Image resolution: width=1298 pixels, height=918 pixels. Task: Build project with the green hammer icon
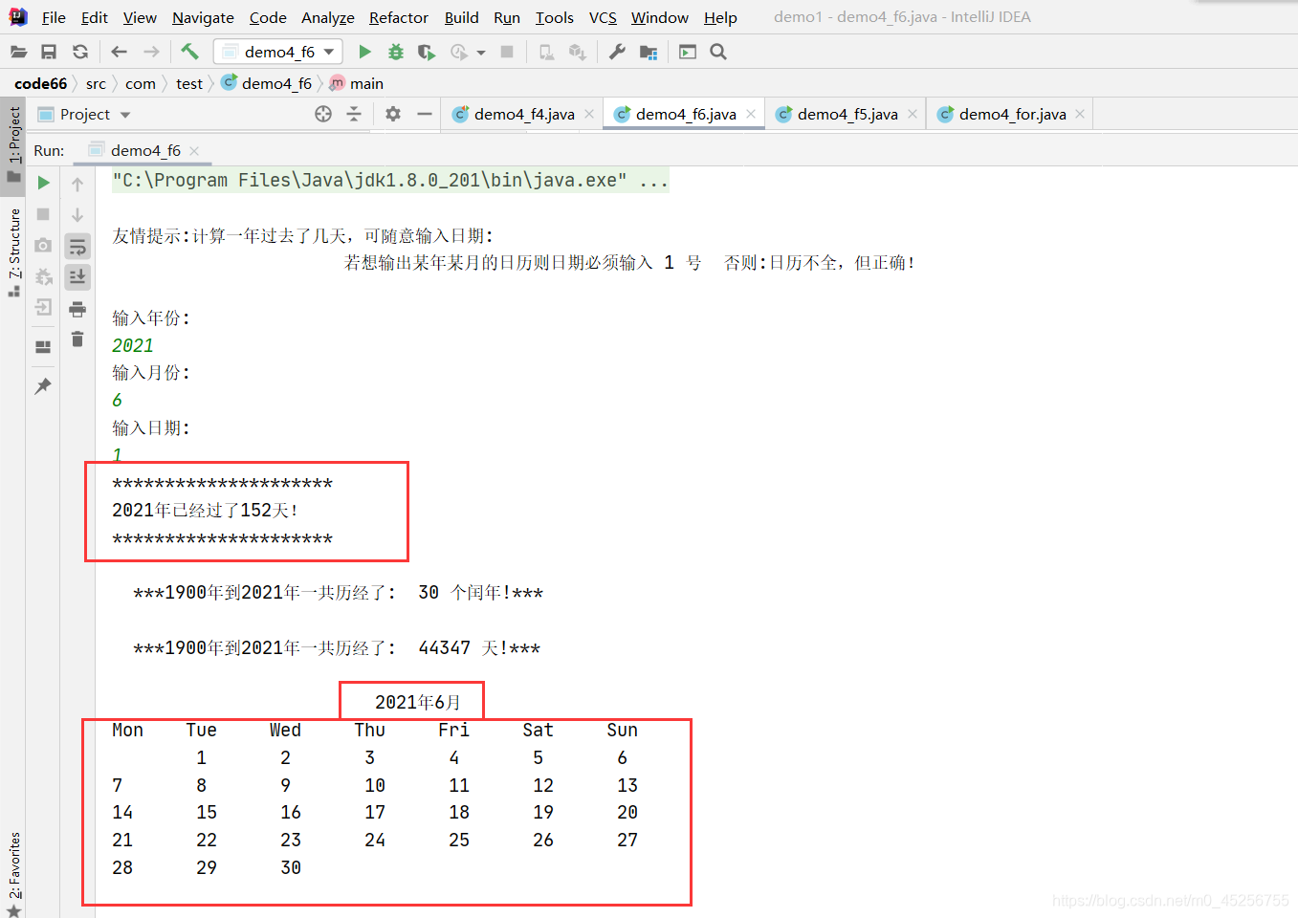189,52
